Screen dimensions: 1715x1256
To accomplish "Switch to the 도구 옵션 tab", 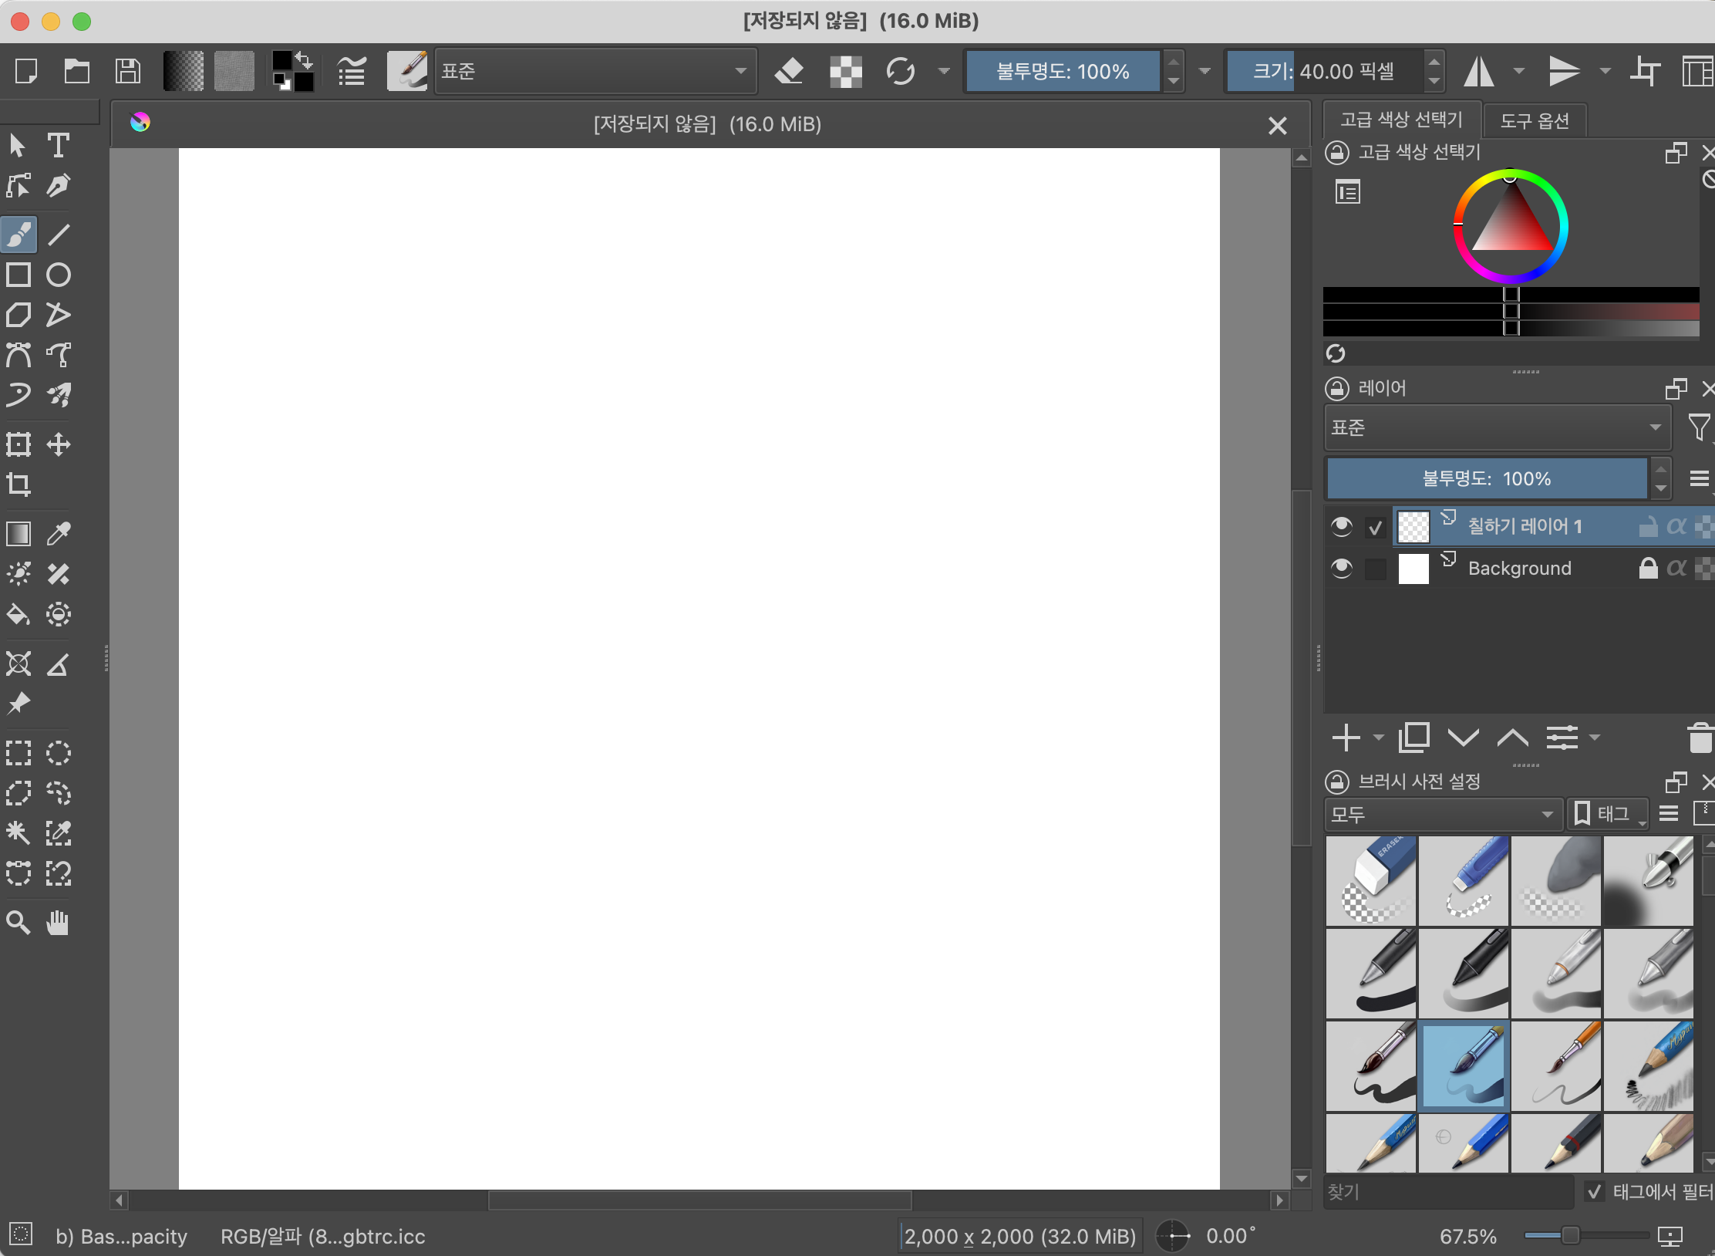I will (x=1535, y=120).
